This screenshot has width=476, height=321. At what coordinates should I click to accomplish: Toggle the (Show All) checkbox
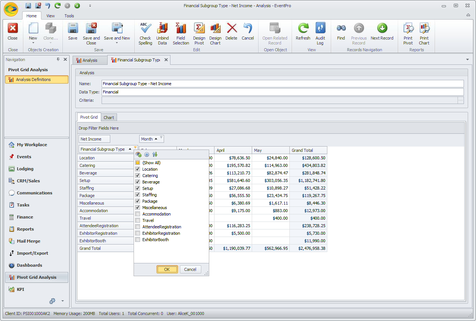point(138,163)
